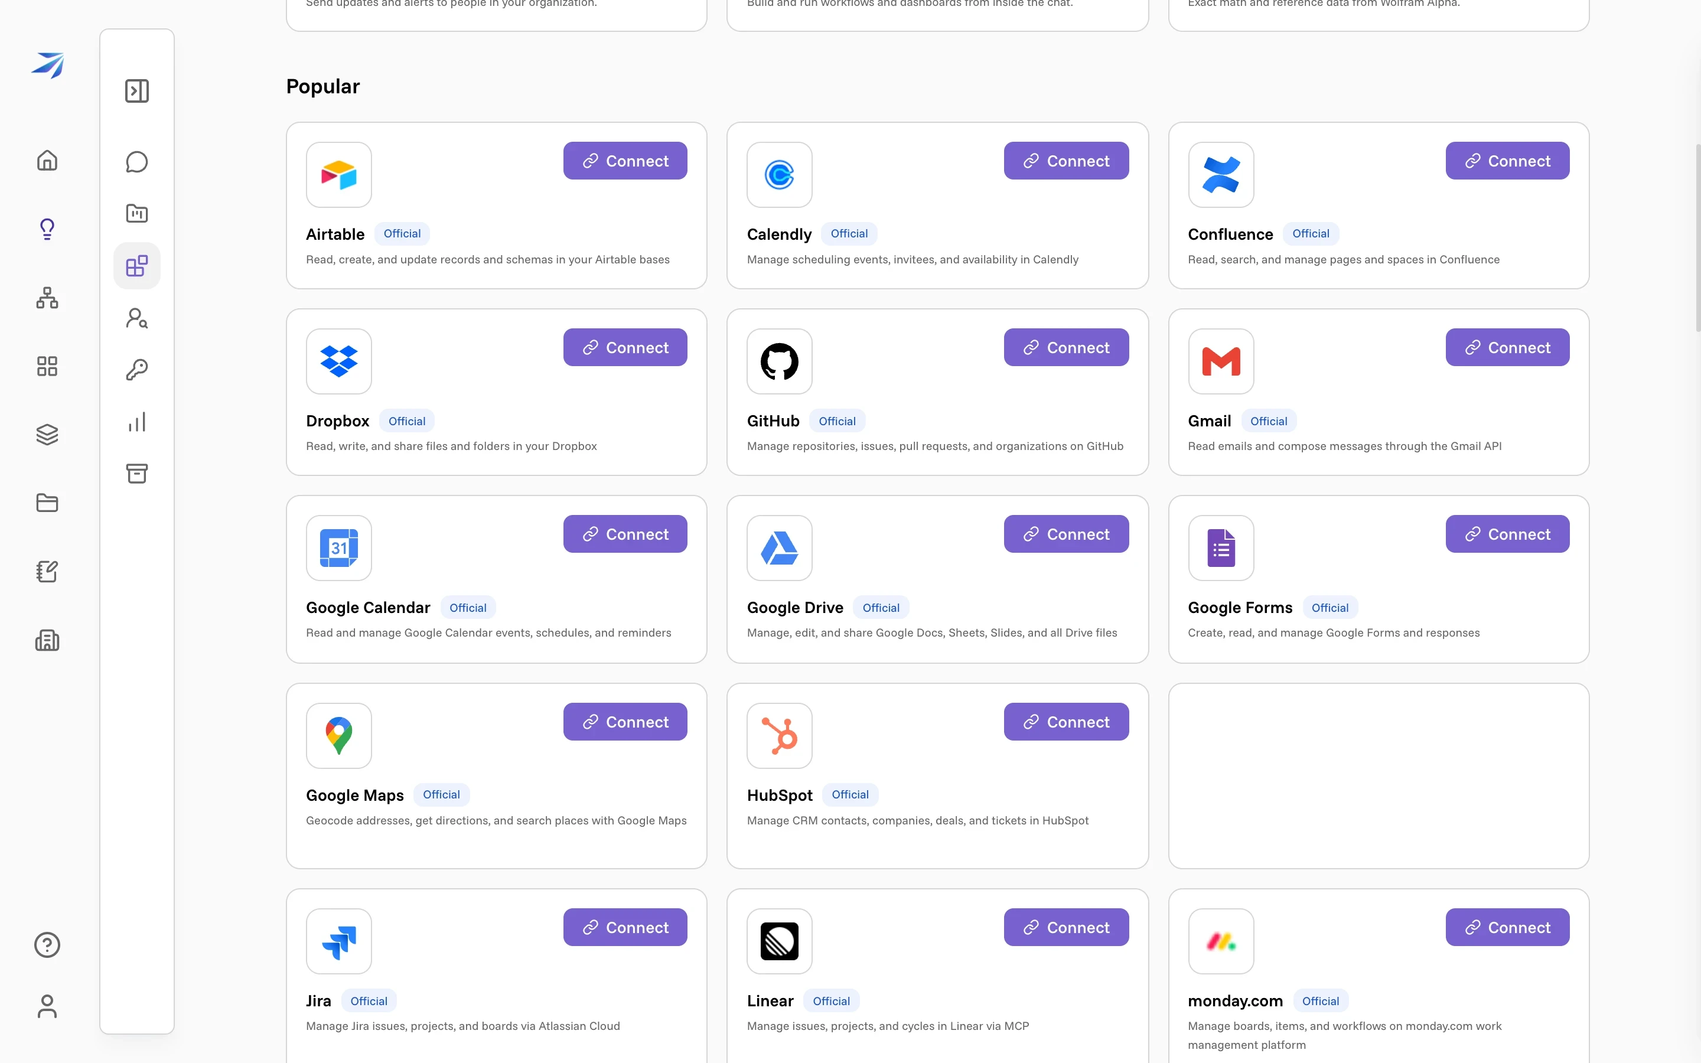
Task: Connect the Calendly integration
Action: point(1066,161)
